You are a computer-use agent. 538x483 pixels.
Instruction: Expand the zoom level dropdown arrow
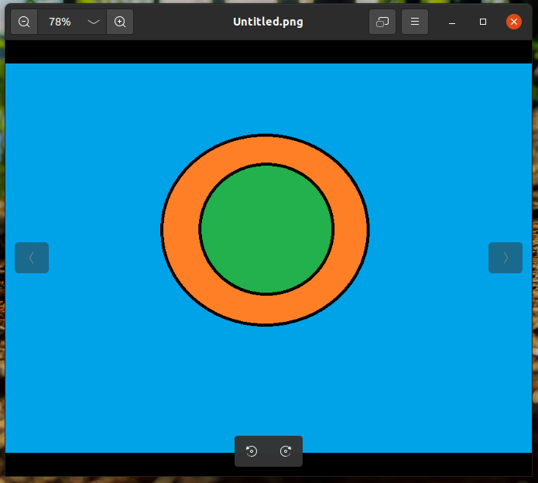(94, 22)
